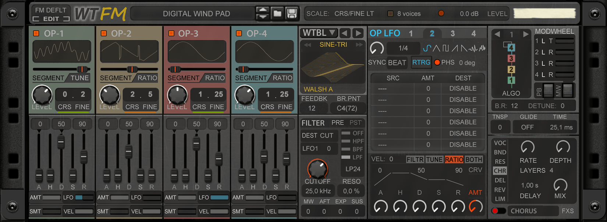Select the REV effect in FX list
The image size is (607, 222).
[x=500, y=190]
